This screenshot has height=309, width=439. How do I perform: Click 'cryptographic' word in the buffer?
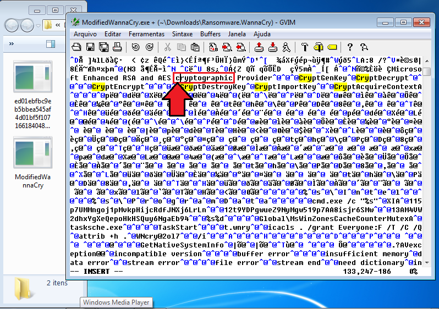(204, 78)
